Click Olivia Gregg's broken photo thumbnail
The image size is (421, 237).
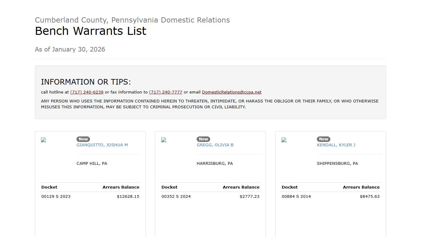tap(164, 140)
